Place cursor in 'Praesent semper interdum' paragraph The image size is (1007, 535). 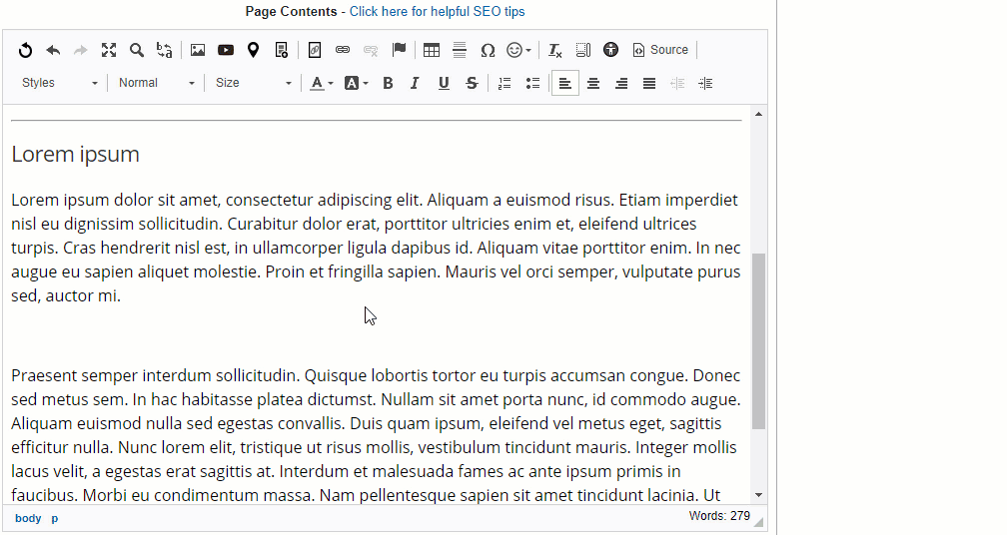pyautogui.click(x=376, y=435)
